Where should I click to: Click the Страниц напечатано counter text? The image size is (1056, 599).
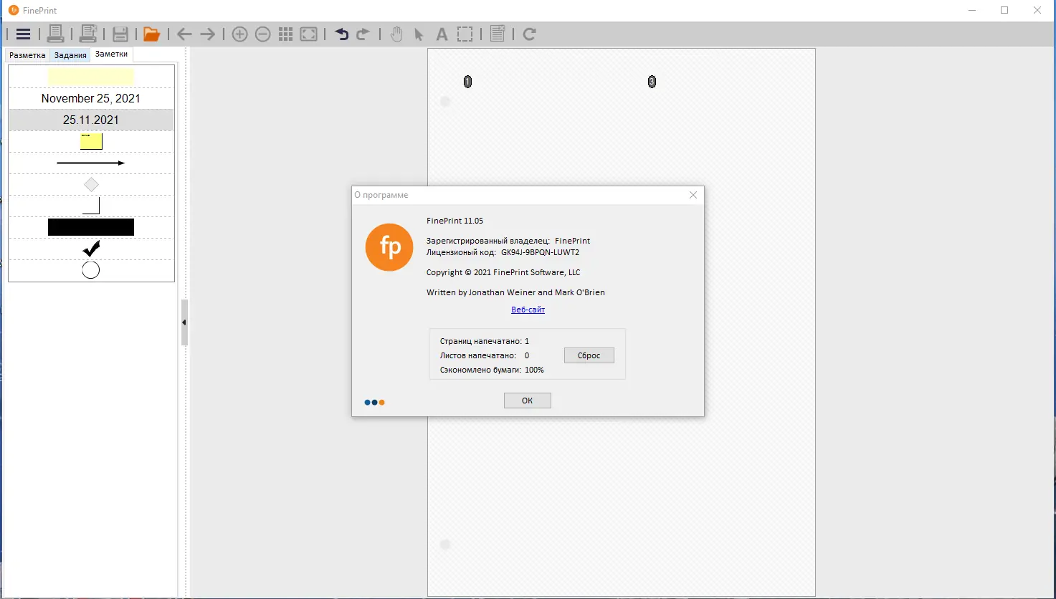pos(485,341)
